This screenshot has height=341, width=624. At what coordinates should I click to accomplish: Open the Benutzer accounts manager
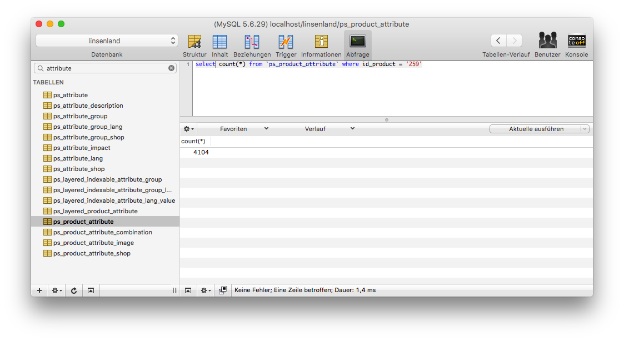[x=547, y=46]
